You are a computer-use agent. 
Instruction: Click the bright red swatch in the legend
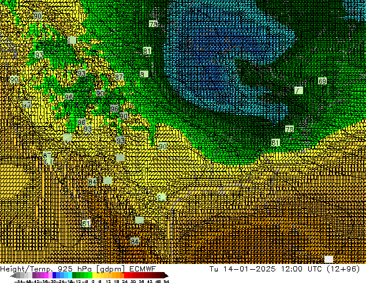point(126,275)
